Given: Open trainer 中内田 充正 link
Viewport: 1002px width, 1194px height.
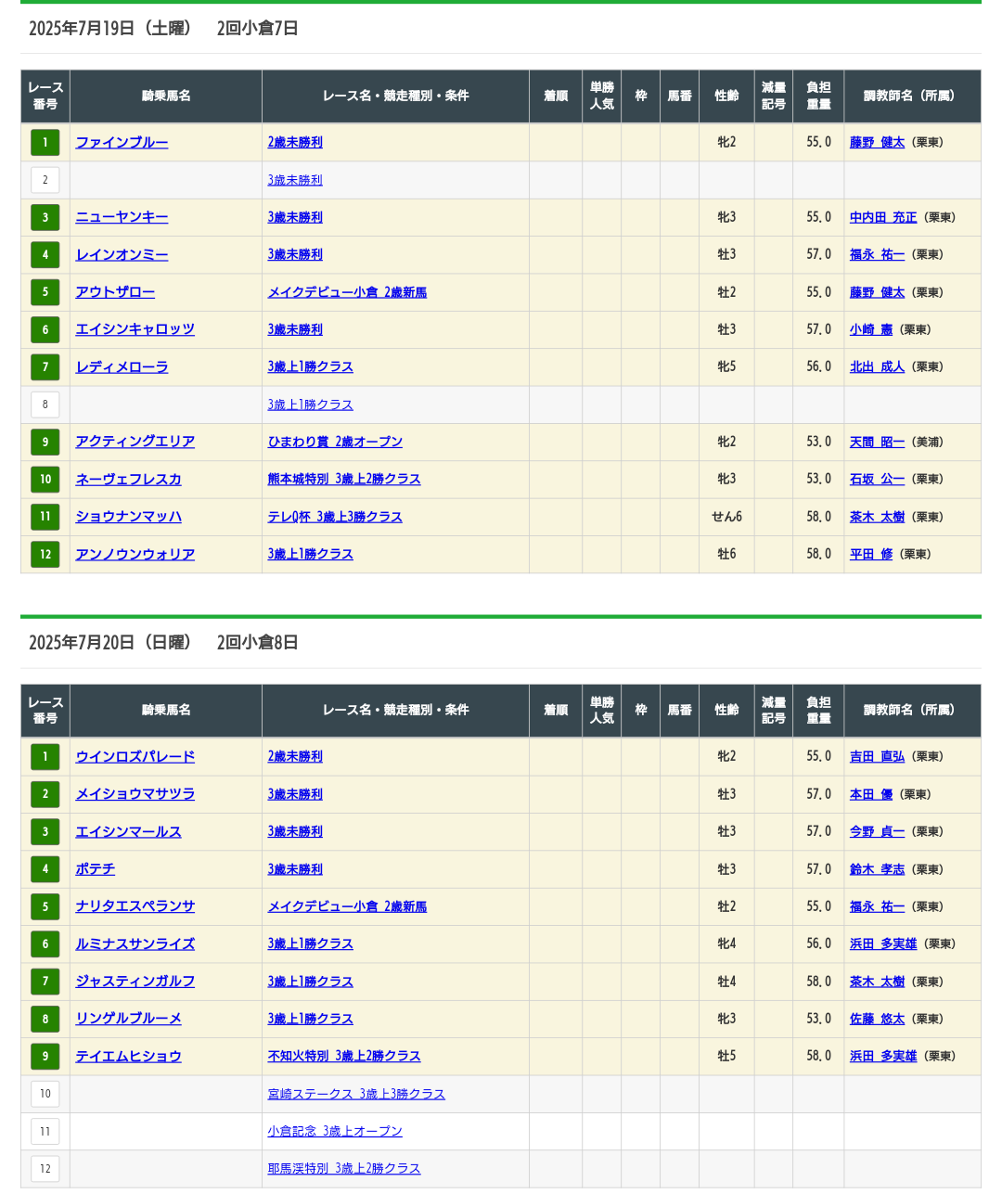Looking at the screenshot, I should click(x=882, y=217).
